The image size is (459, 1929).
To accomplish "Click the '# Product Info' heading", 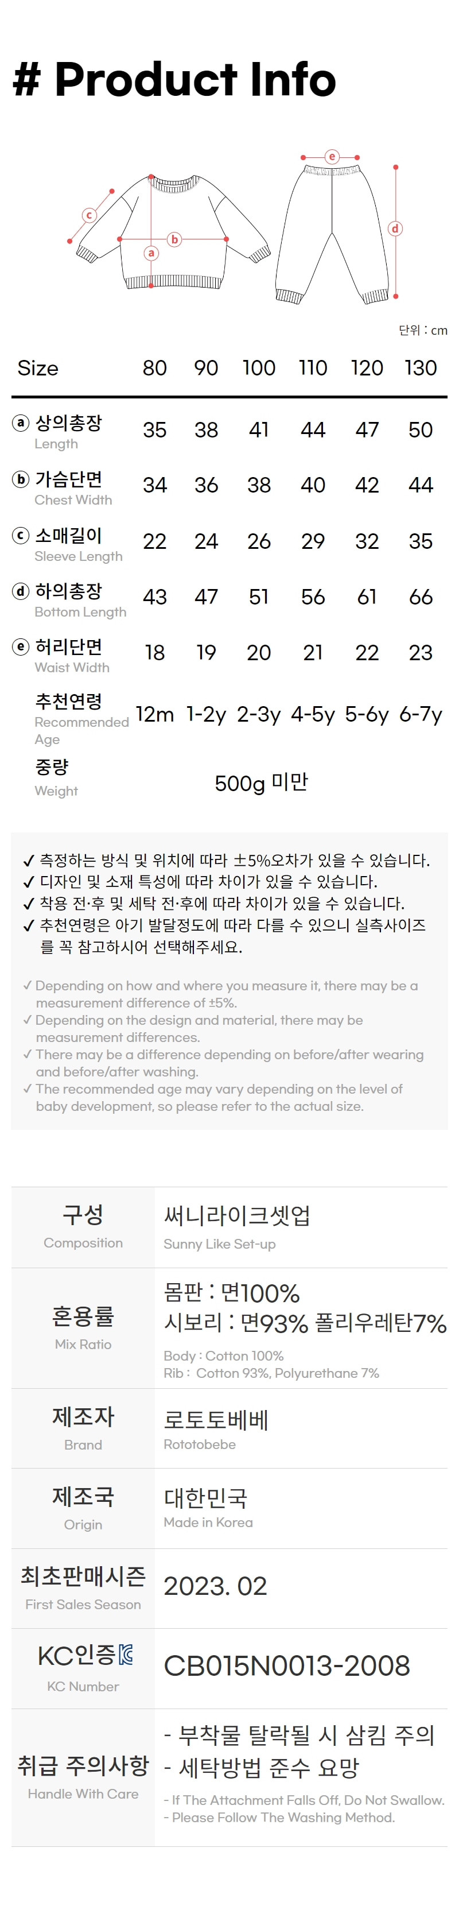I will tap(174, 79).
